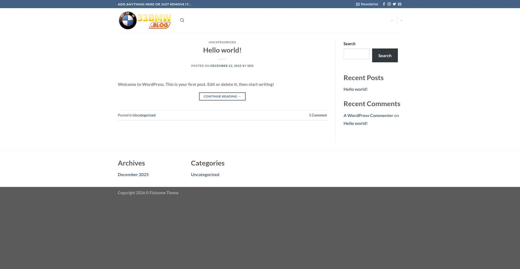
Task: Open the SEO author link
Action: click(250, 66)
